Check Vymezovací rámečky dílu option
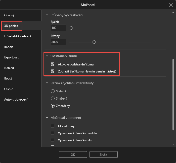176x163 pixels. click(53, 140)
